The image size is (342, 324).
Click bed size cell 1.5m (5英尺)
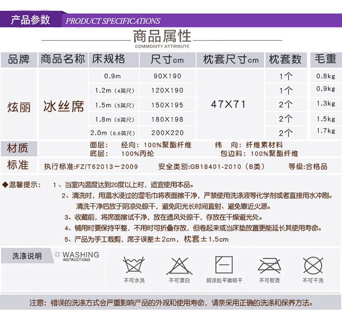(x=115, y=105)
